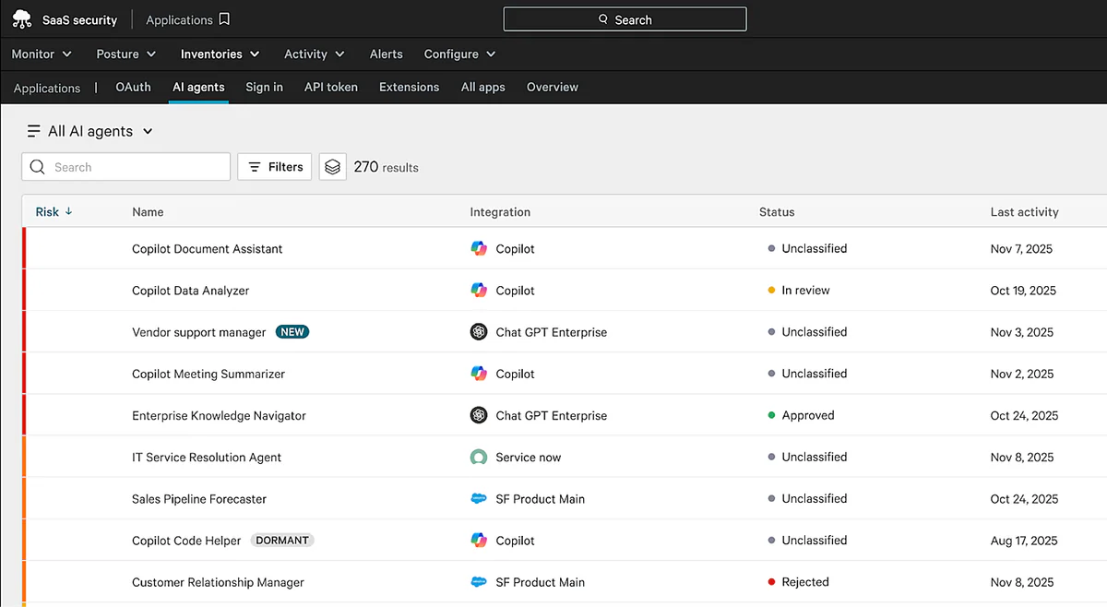The height and width of the screenshot is (607, 1107).
Task: Click the stacked layers icon next to 270 results
Action: (332, 167)
